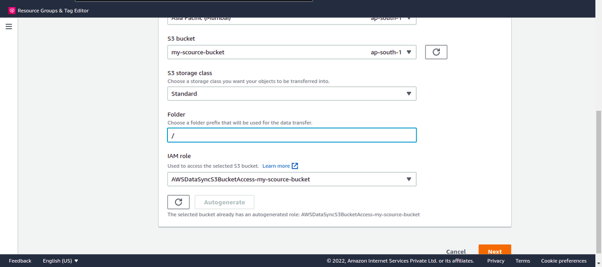Image resolution: width=602 pixels, height=267 pixels.
Task: Open the S3 bucket dropdown my-scource-bucket
Action: tap(292, 52)
